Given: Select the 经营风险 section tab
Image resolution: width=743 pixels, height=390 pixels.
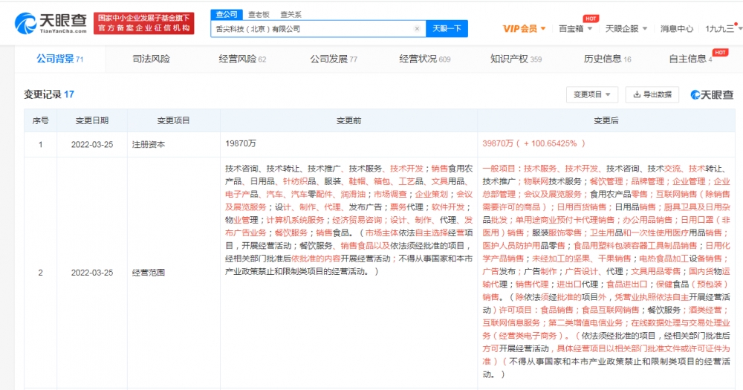Looking at the screenshot, I should (242, 59).
